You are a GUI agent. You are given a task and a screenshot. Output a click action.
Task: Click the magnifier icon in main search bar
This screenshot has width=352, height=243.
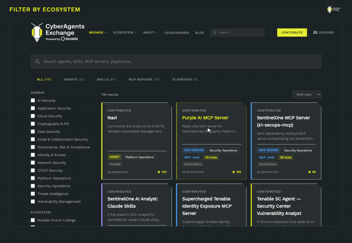tap(37, 61)
